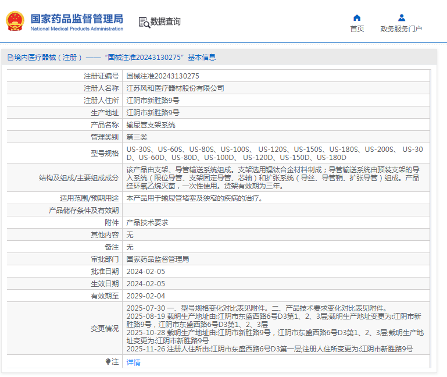Click the 批准日期 row label
Image resolution: width=447 pixels, height=377 pixels.
(x=105, y=272)
